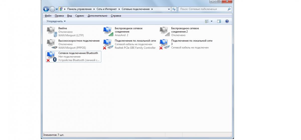The height and width of the screenshot is (140, 301).
Task: Minimize the Network Connections window
Action: point(212,1)
